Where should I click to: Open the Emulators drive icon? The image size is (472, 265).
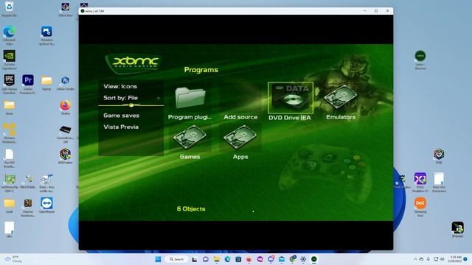click(x=341, y=97)
